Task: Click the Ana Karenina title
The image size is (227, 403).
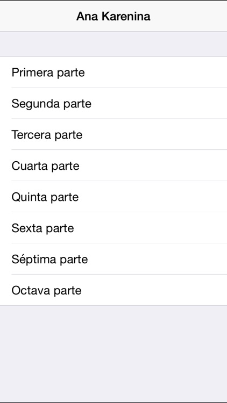Action: click(113, 17)
